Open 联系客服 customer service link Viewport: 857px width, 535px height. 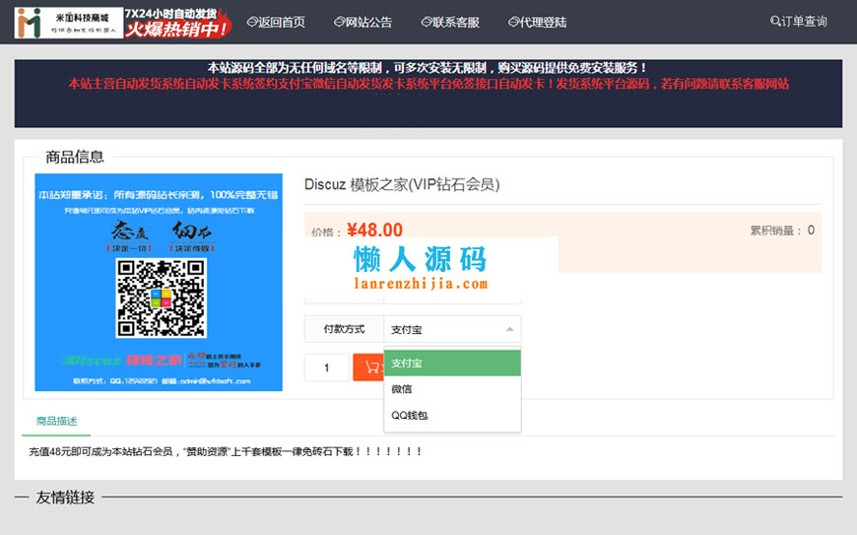pyautogui.click(x=450, y=22)
